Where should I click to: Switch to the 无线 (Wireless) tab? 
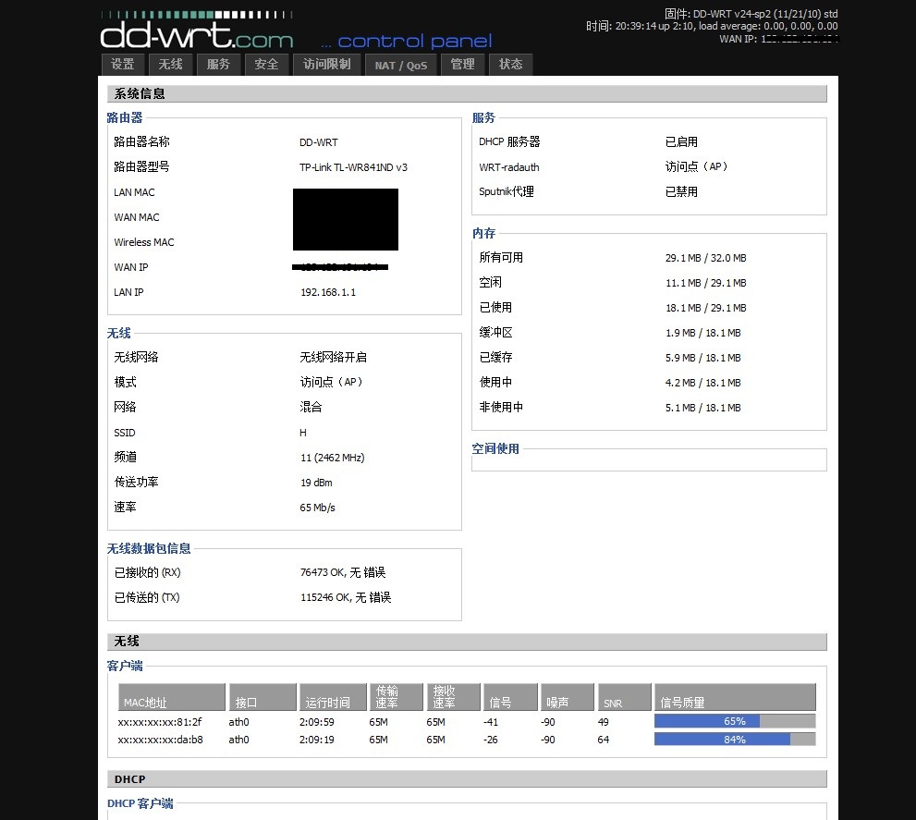[x=170, y=64]
